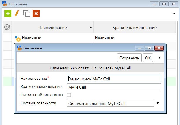Close the Тип оплаты dialog
Viewport: 180px width, 125px height.
(159, 48)
